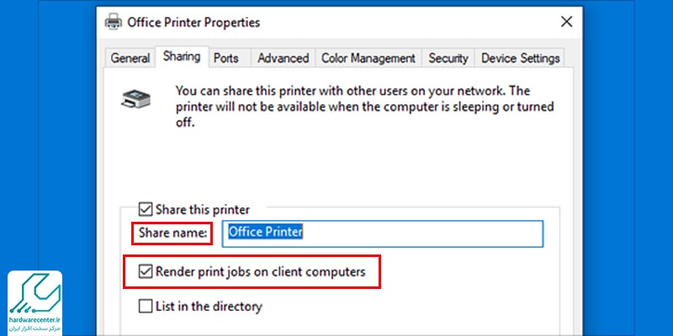Screen dimensions: 673x336
Task: Uncheck the Share this printer checkbox
Action: 146,209
